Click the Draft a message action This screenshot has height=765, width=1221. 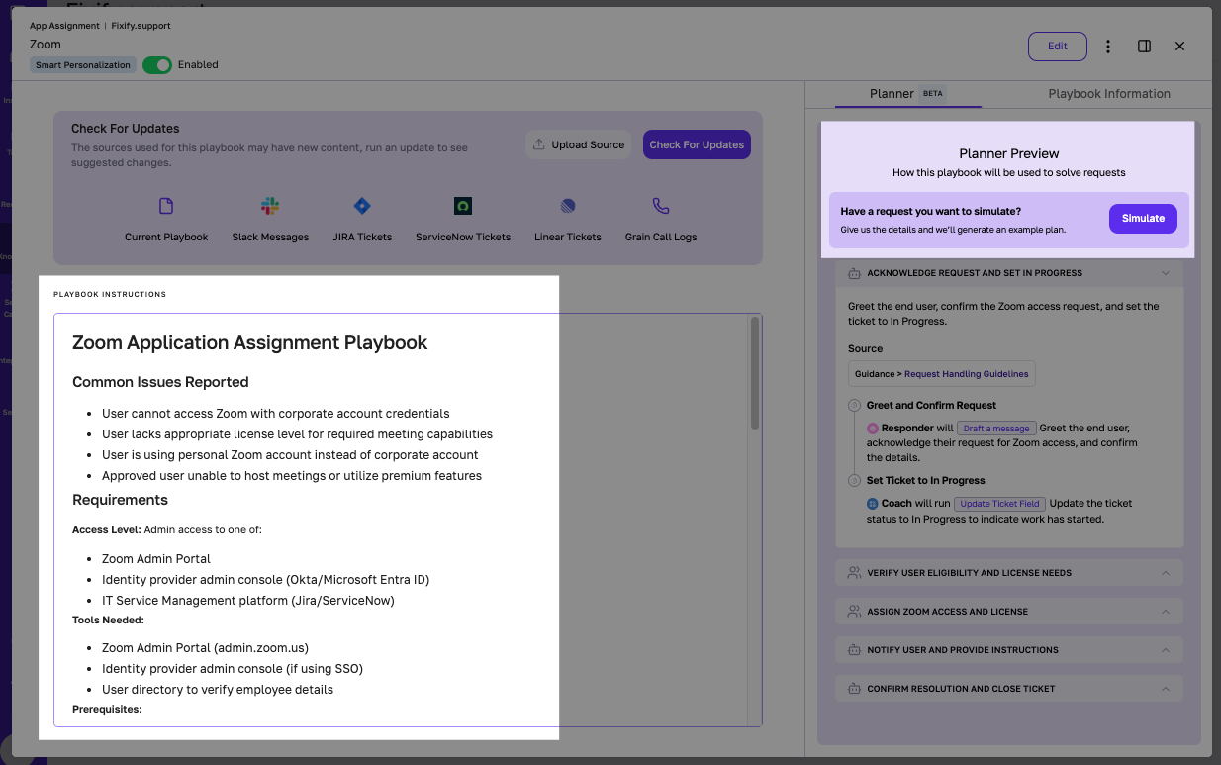click(x=995, y=428)
